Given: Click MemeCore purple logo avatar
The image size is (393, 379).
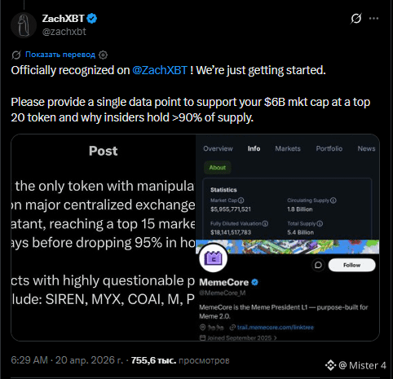Looking at the screenshot, I should 214,258.
